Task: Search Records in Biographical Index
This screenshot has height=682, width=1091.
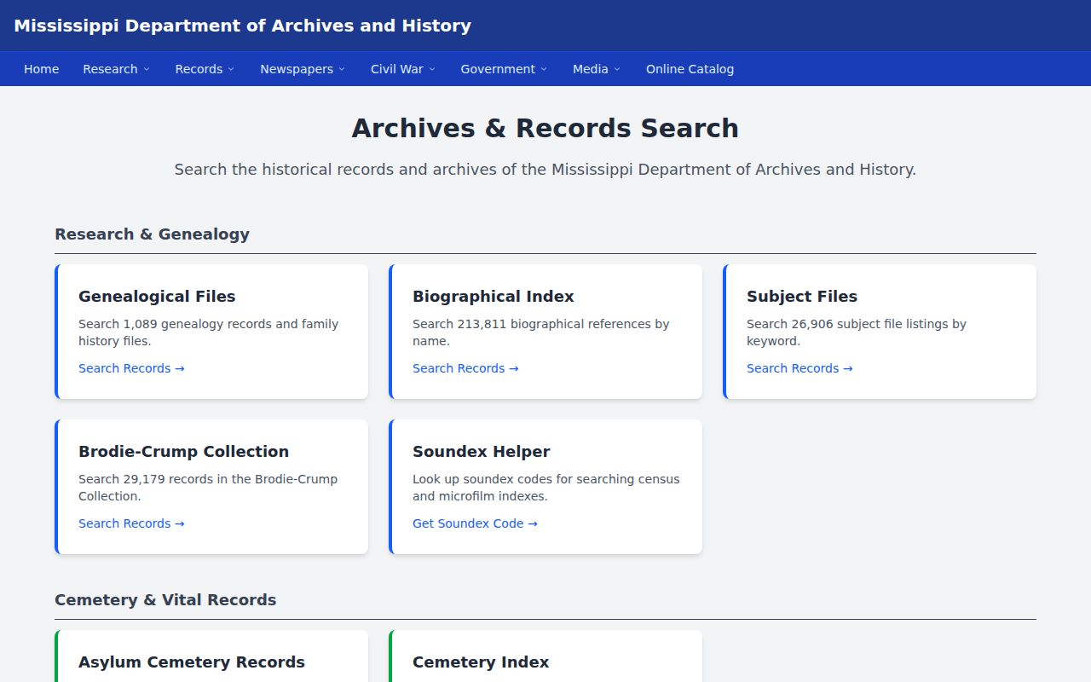Action: coord(465,368)
